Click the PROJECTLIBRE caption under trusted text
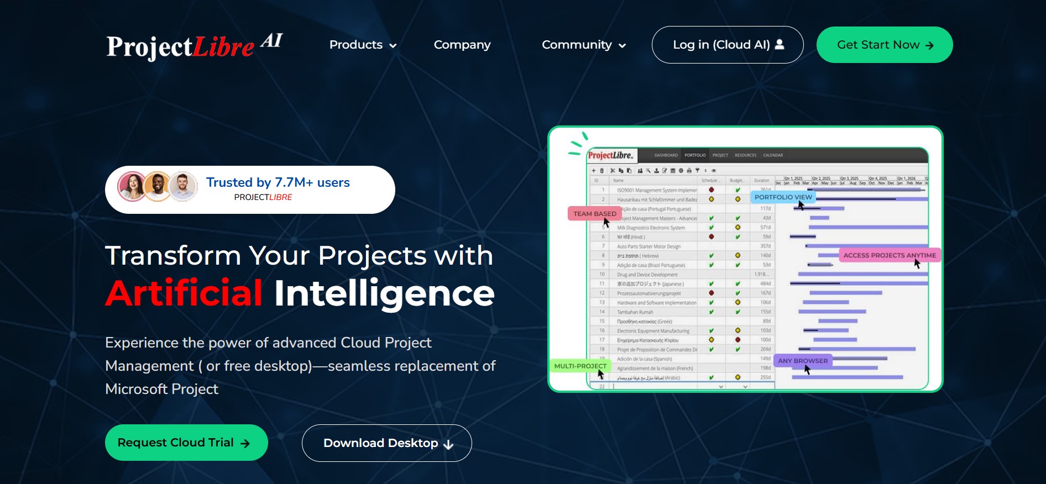The image size is (1046, 484). pyautogui.click(x=263, y=197)
